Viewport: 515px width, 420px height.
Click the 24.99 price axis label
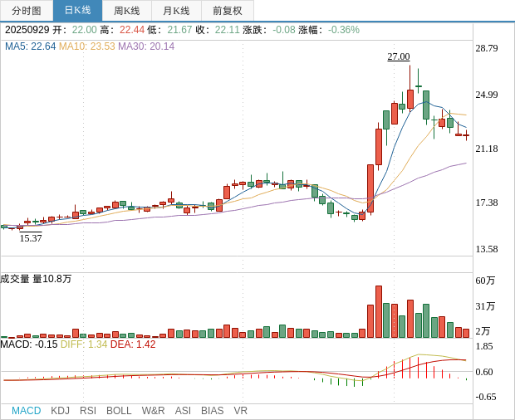487,95
